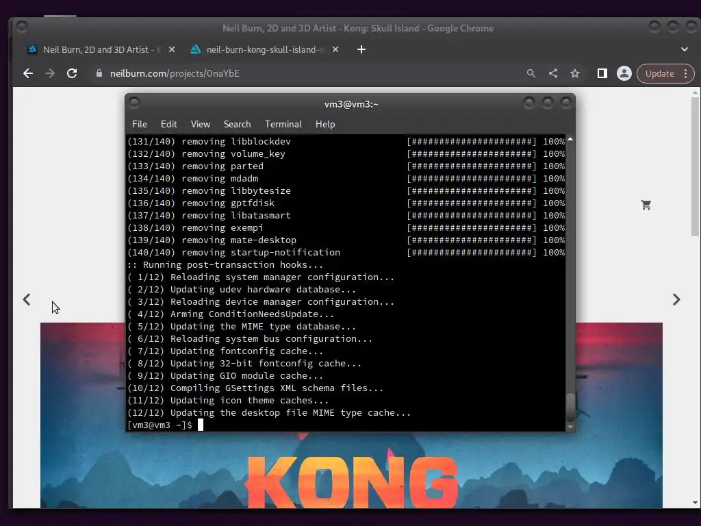Open the terminal Edit menu
The image size is (701, 526).
(x=168, y=125)
